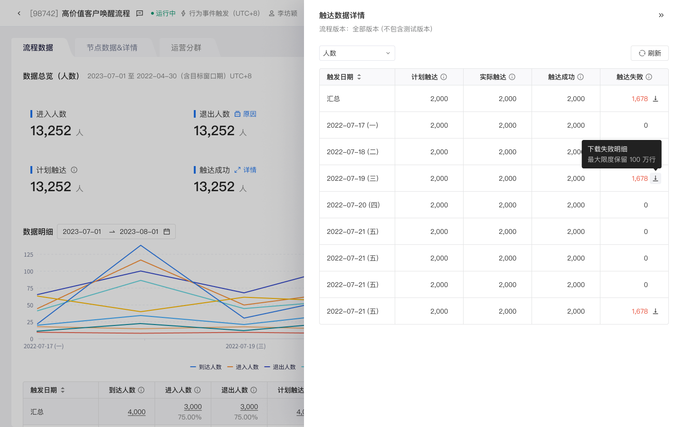
Task: Open the comment icon beside flow title
Action: pos(140,13)
